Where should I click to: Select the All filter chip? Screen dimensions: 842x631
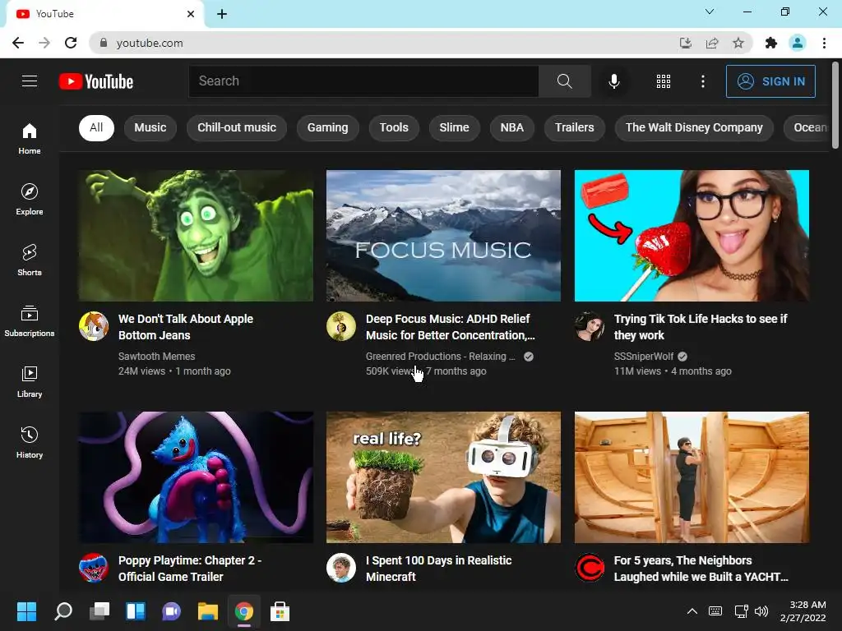point(96,127)
